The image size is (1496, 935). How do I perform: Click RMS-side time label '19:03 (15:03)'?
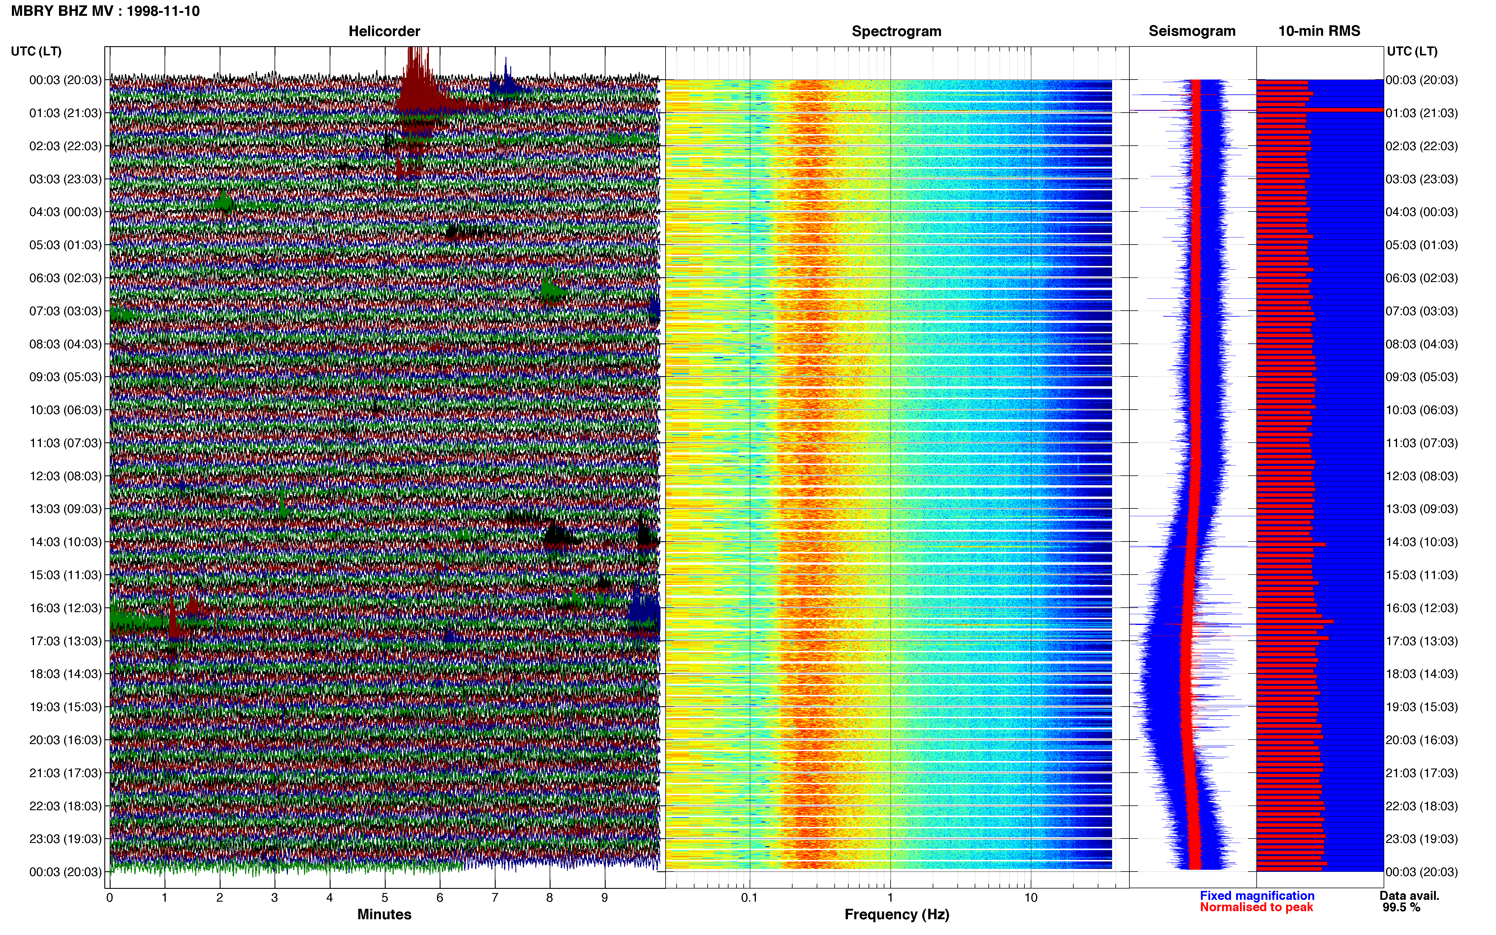[x=1422, y=707]
